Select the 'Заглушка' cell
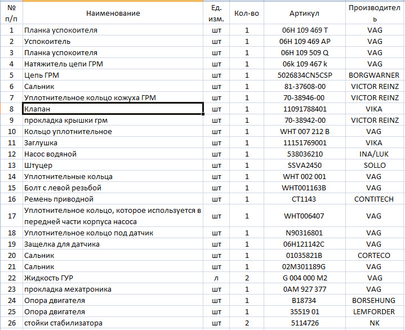Screen dimensions: 405x330 pos(113,143)
